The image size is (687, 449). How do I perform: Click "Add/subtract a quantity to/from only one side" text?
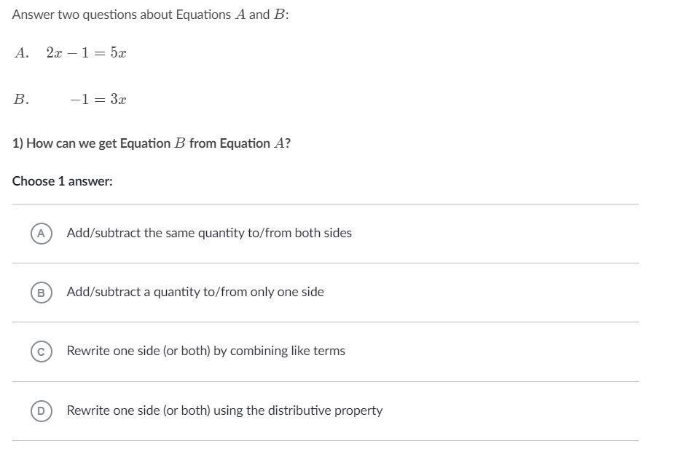[195, 293]
